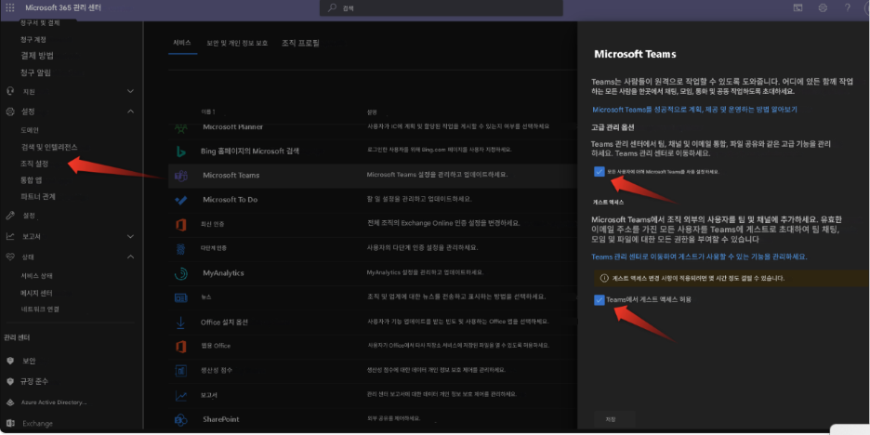Open 통합 앱 in sidebar

click(31, 179)
